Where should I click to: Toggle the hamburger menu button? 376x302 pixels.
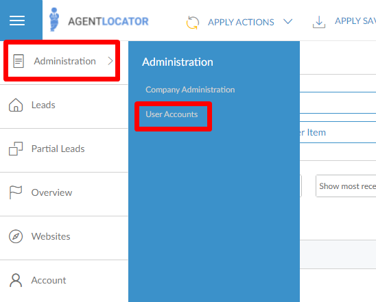point(17,21)
